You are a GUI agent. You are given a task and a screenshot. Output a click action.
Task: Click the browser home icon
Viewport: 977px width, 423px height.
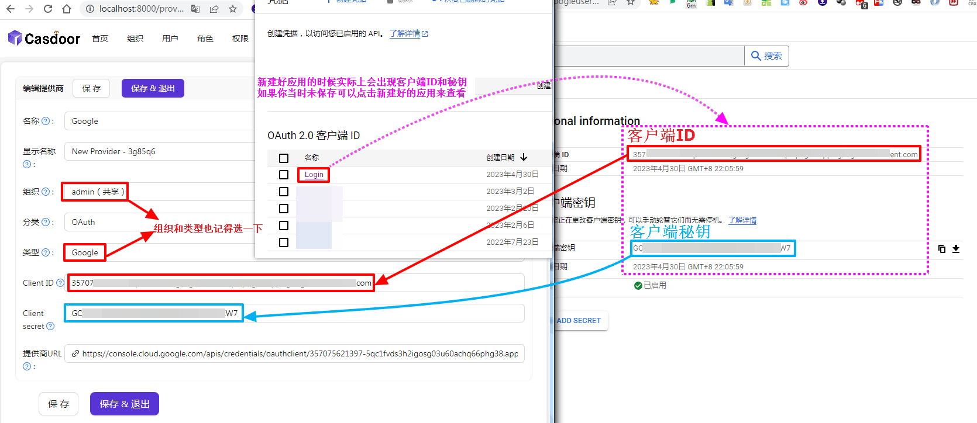(67, 9)
